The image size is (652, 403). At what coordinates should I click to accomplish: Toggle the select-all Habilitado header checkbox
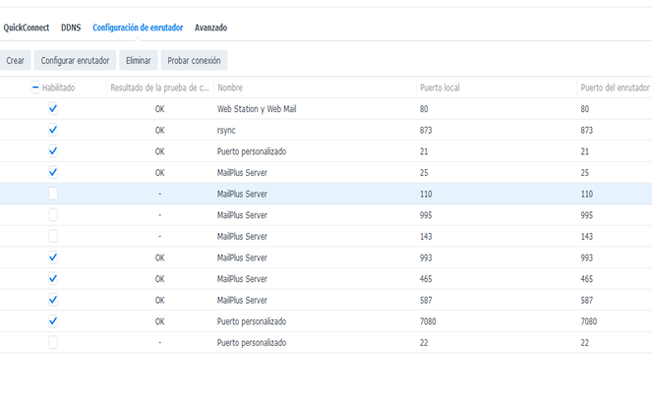coord(35,87)
